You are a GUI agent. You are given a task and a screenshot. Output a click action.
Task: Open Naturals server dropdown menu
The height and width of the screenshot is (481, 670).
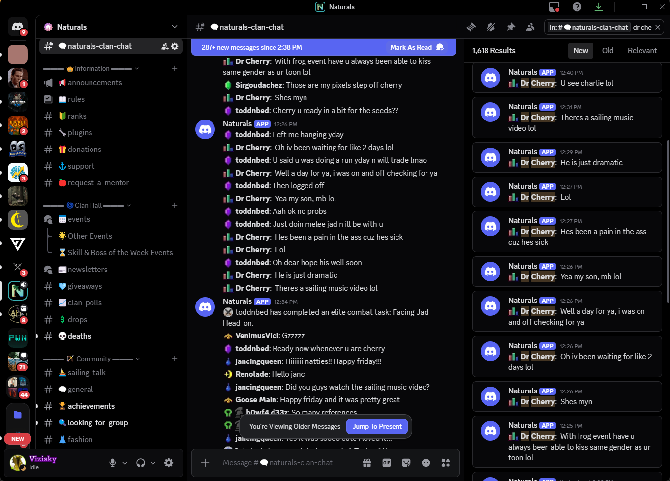174,27
